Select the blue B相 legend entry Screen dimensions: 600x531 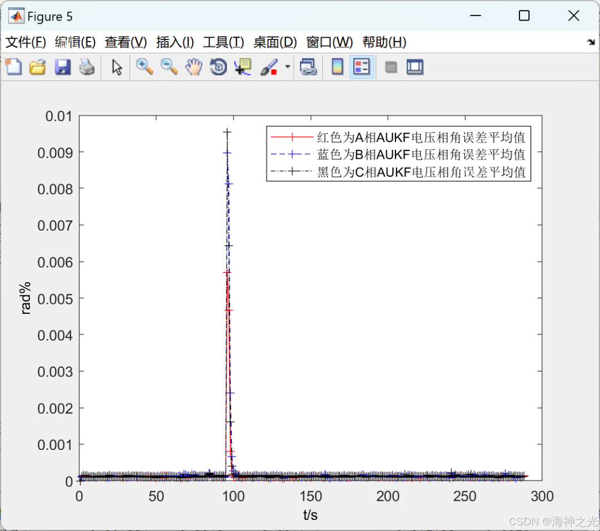pyautogui.click(x=398, y=154)
